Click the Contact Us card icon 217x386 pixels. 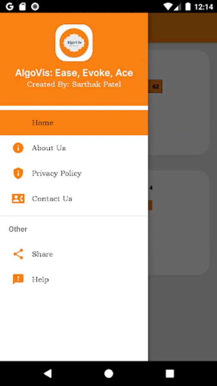pos(18,199)
